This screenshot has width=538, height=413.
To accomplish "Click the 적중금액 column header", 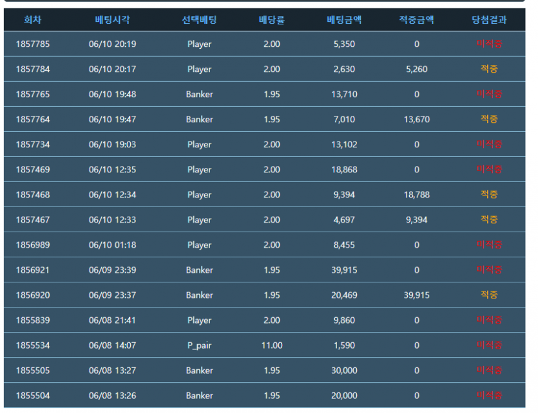I will click(x=416, y=20).
